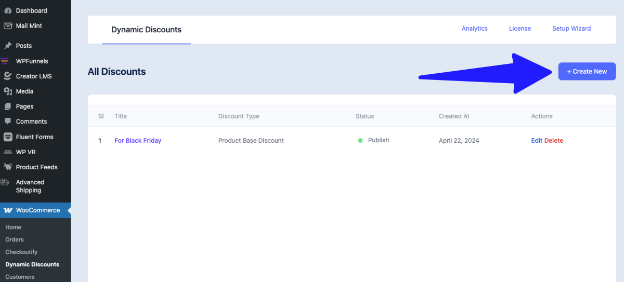Click the Pages icon in sidebar
The image size is (624, 282).
[x=8, y=106]
